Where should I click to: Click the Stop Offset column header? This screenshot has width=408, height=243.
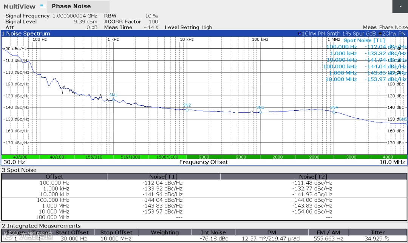tap(116, 232)
